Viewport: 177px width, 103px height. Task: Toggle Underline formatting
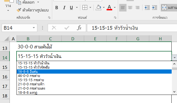click(x=71, y=8)
